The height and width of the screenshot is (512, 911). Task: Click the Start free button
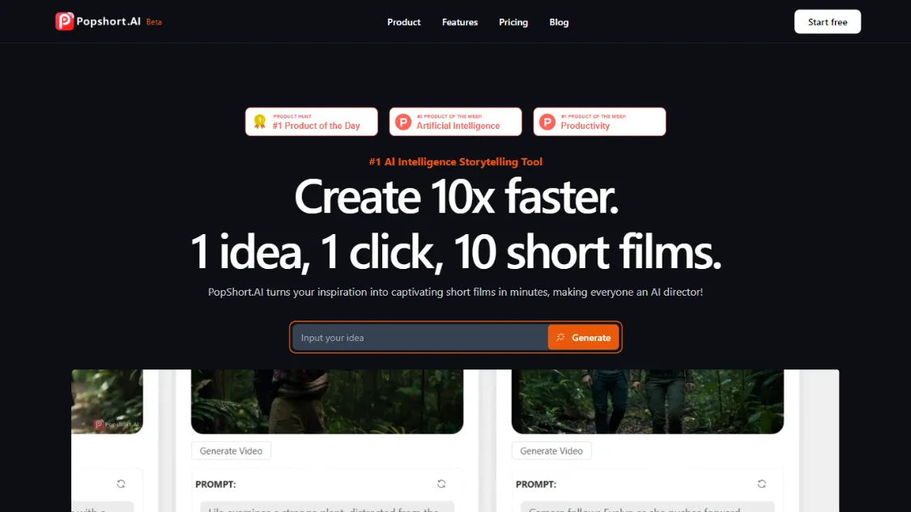point(828,22)
